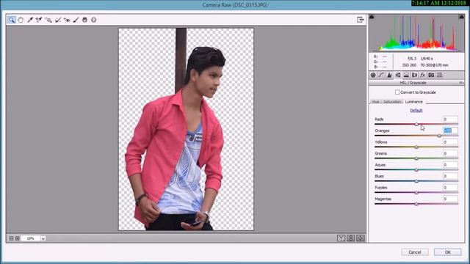Viewport: 470px width, 264px height.
Task: Toggle shadow clipping warning on histogram
Action: [372, 17]
